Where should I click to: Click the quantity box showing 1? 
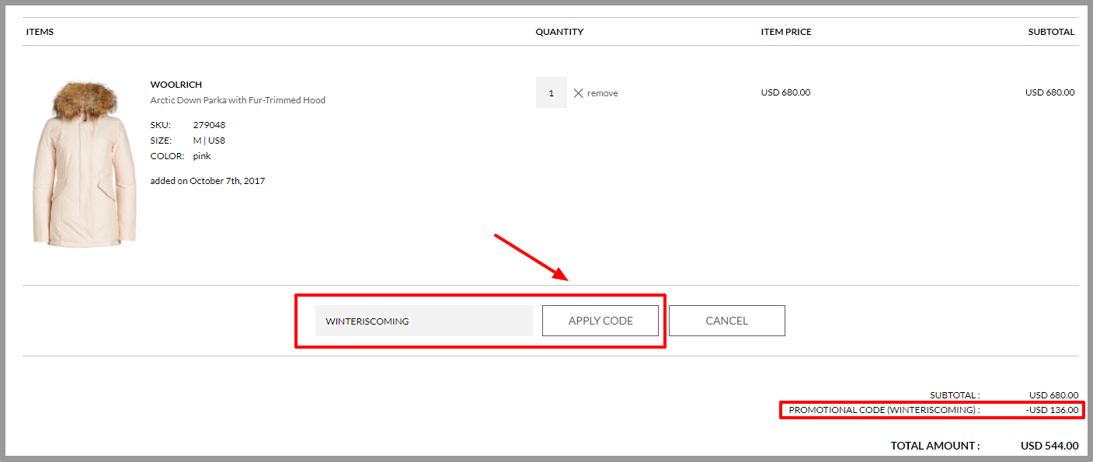click(x=552, y=92)
